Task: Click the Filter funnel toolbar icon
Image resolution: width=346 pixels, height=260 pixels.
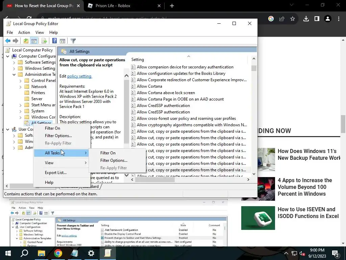Action: (x=73, y=41)
